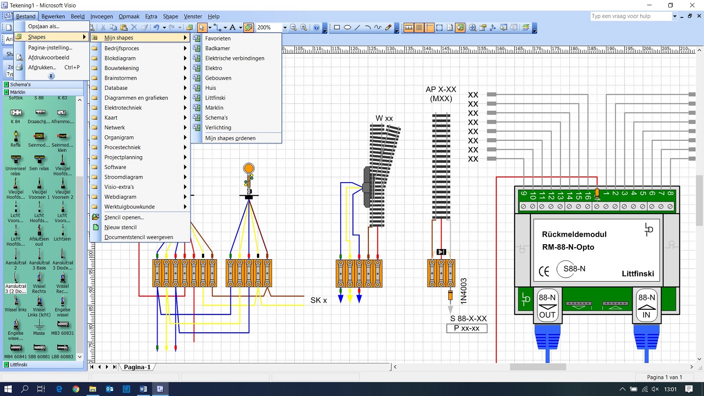Viewport: 704px width, 396px height.
Task: Click the Schema's stencil title bar
Action: 43,84
